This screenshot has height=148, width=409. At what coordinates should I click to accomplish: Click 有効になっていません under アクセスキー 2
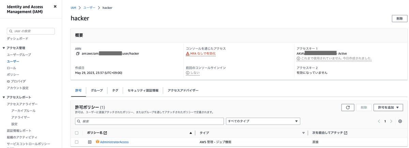pyautogui.click(x=312, y=73)
